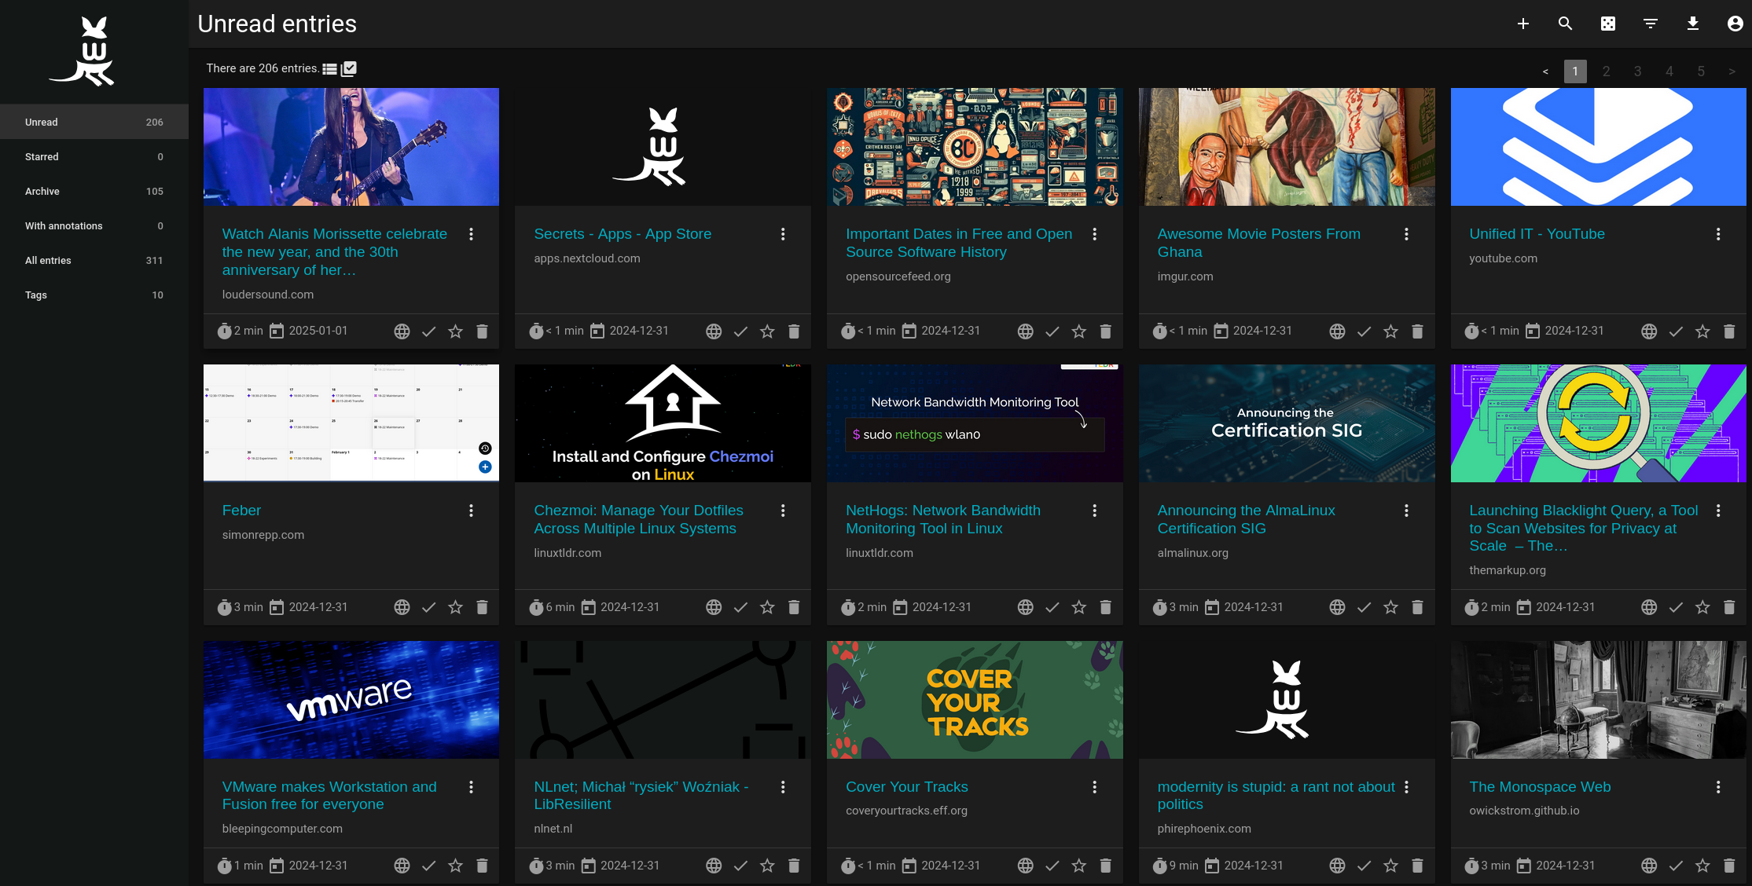This screenshot has height=886, width=1752.
Task: Switch to list view icon
Action: pos(329,69)
